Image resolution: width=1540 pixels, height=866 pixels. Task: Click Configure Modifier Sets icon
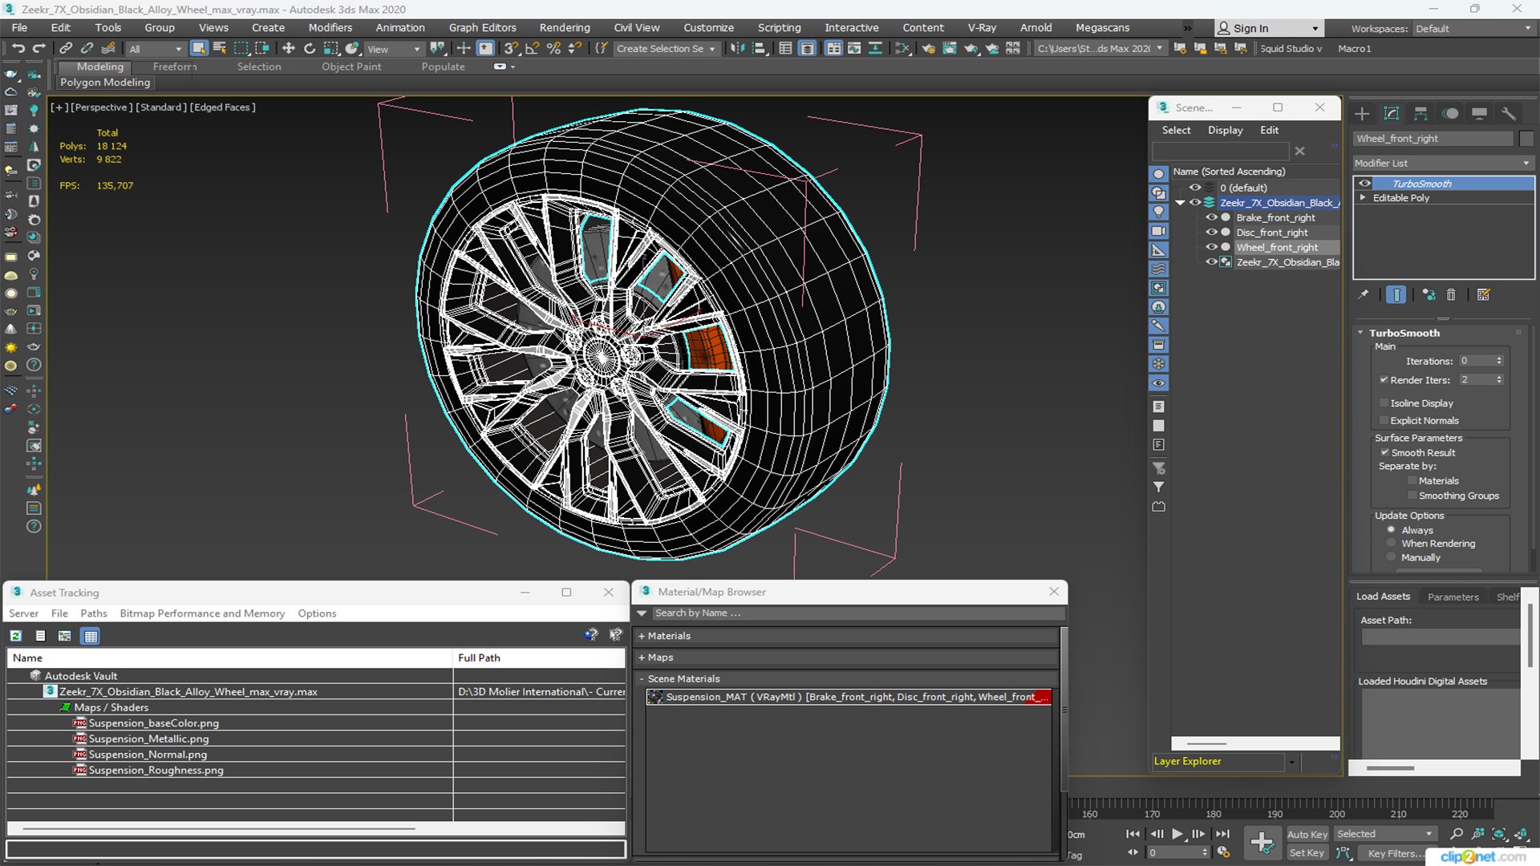(x=1483, y=295)
